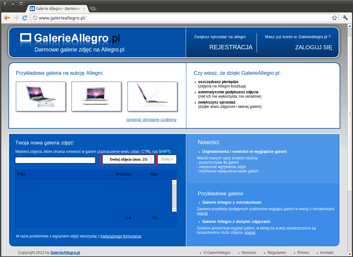The height and width of the screenshot is (257, 353).
Task: Open 'Usprawnienia i nowości w wyglądzie galerii'
Action: [x=244, y=152]
